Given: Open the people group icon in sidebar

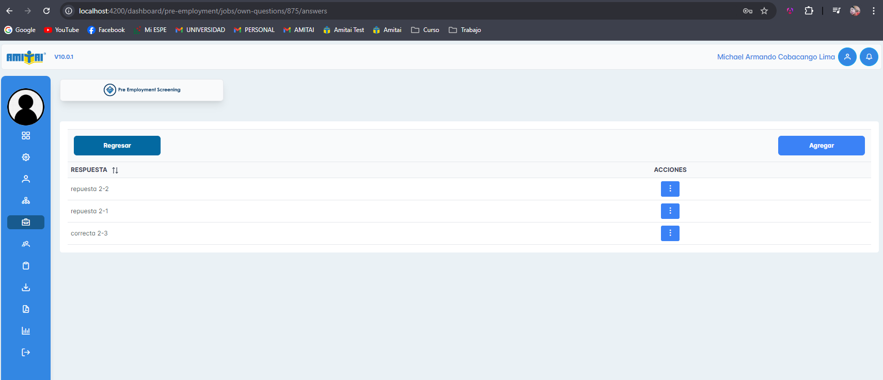Looking at the screenshot, I should click(26, 244).
